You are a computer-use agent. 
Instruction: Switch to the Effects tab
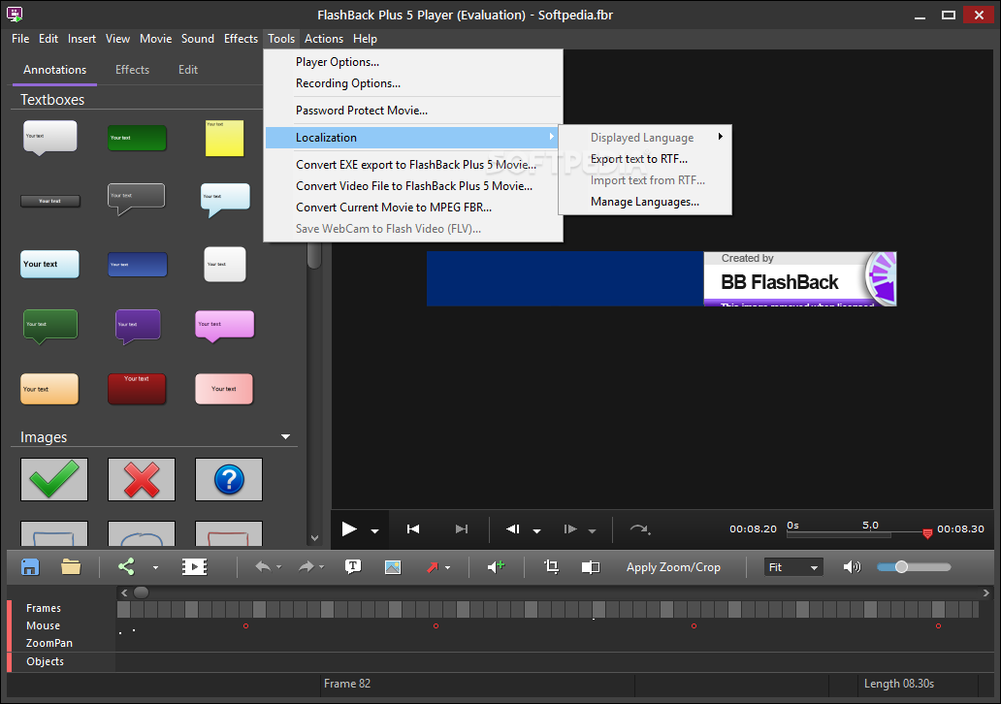tap(132, 70)
